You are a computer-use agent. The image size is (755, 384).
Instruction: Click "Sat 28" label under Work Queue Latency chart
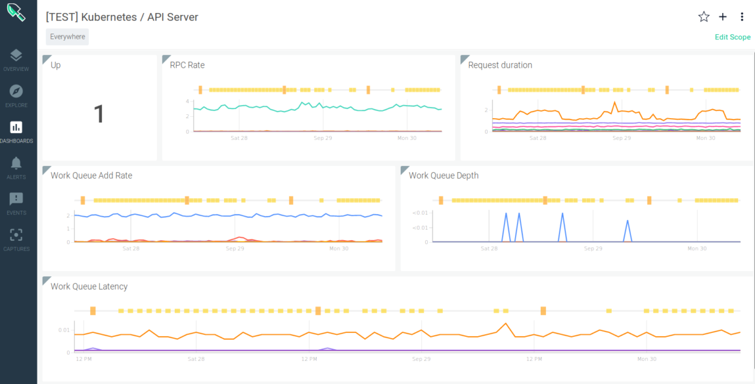(x=196, y=359)
